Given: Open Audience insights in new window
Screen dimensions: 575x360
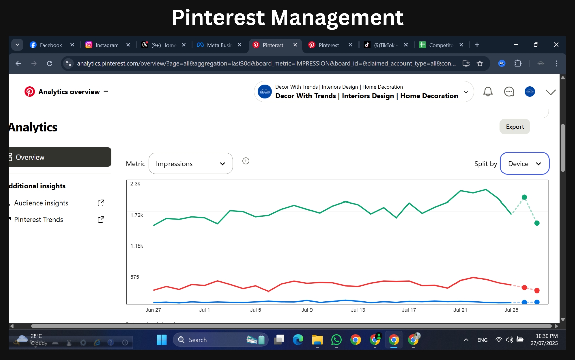Looking at the screenshot, I should click(100, 203).
